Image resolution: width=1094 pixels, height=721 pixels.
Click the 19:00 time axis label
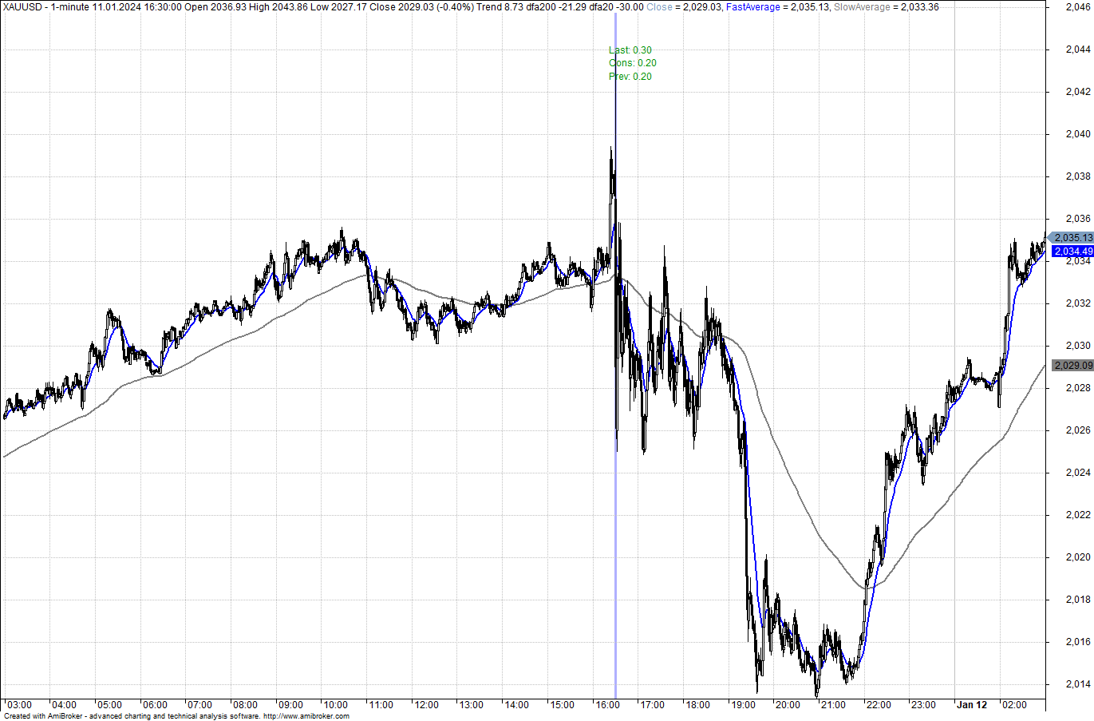tap(743, 705)
